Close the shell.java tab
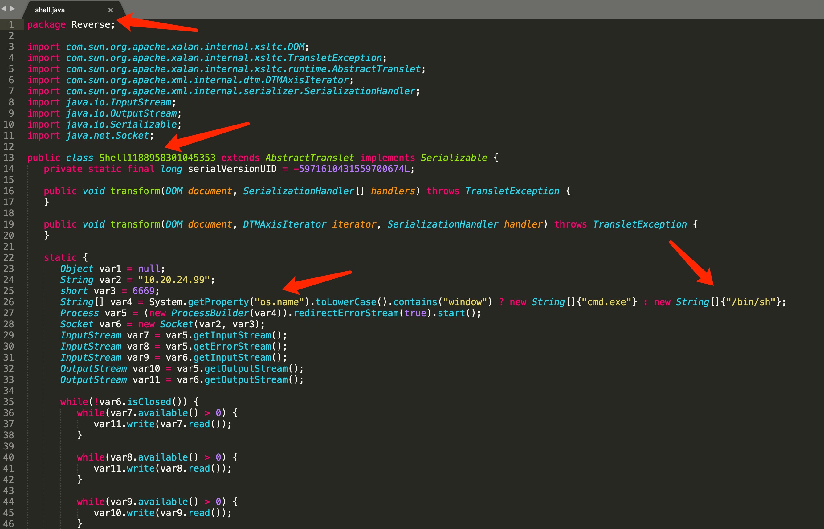824x529 pixels. (x=111, y=10)
